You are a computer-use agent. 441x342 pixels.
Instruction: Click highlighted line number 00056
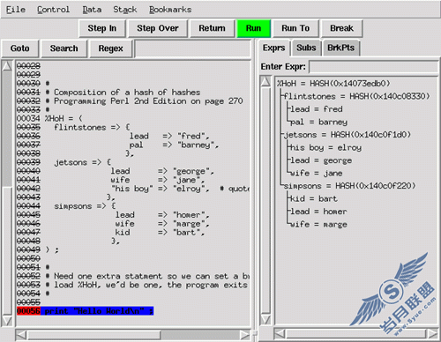coord(28,311)
